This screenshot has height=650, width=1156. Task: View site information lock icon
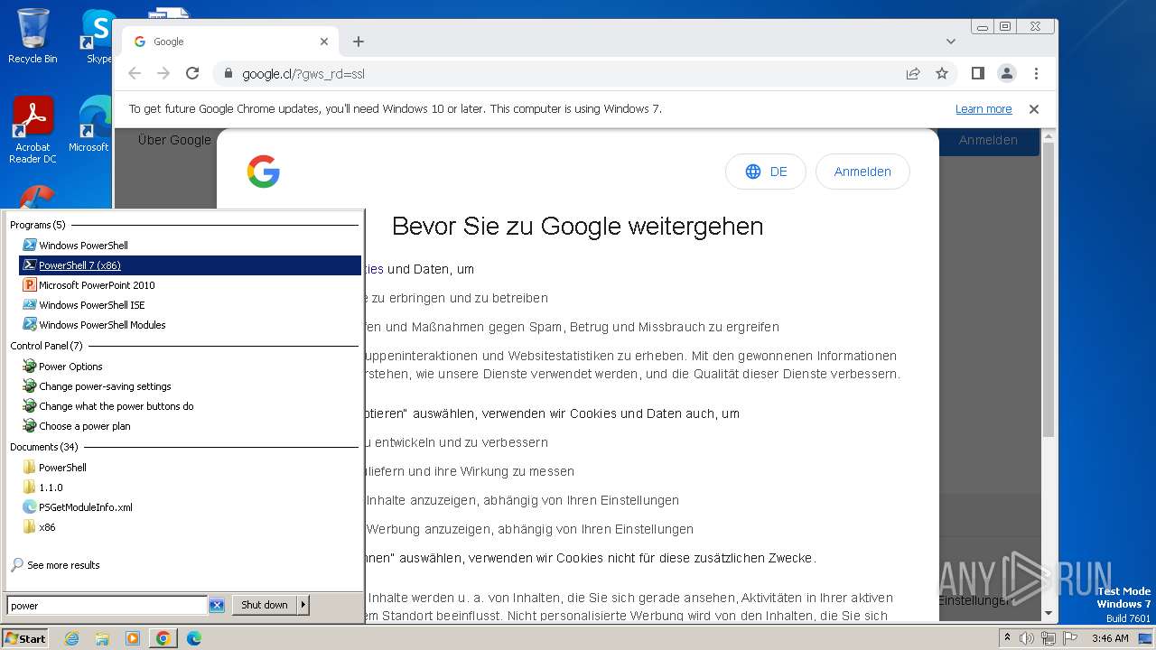(x=228, y=74)
